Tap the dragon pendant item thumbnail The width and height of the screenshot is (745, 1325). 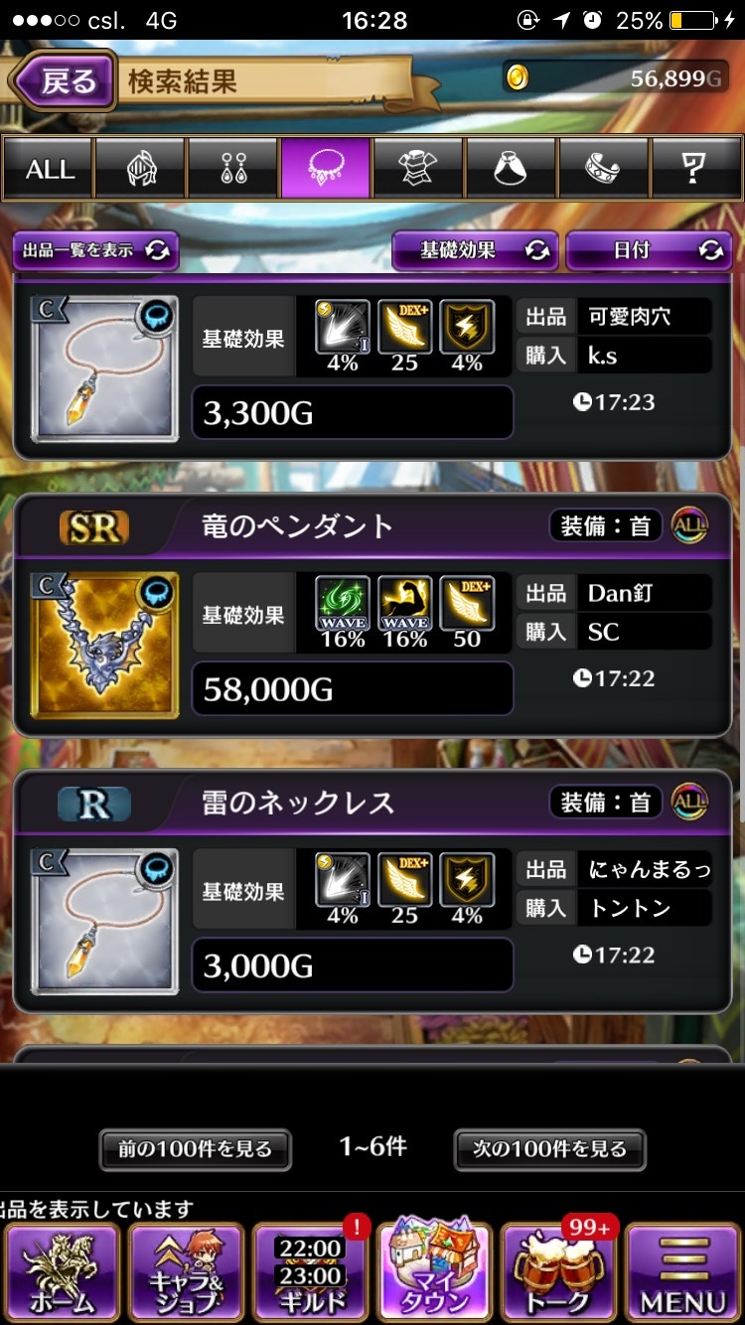click(105, 645)
